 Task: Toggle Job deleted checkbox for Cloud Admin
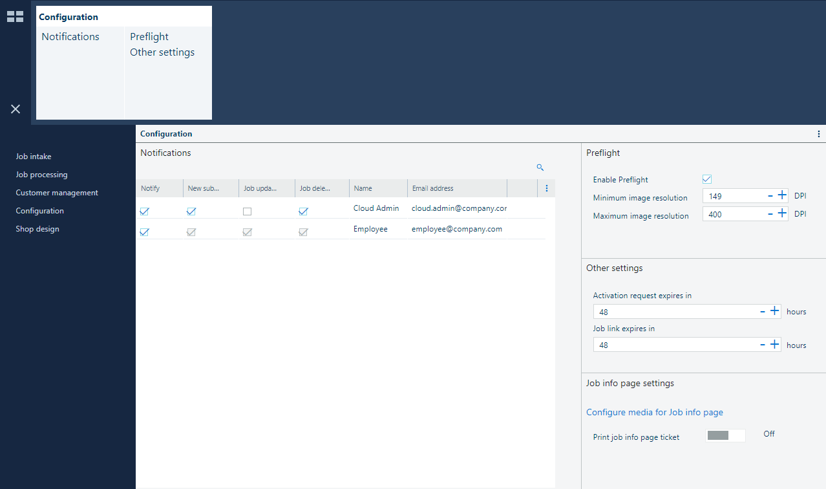click(x=303, y=212)
